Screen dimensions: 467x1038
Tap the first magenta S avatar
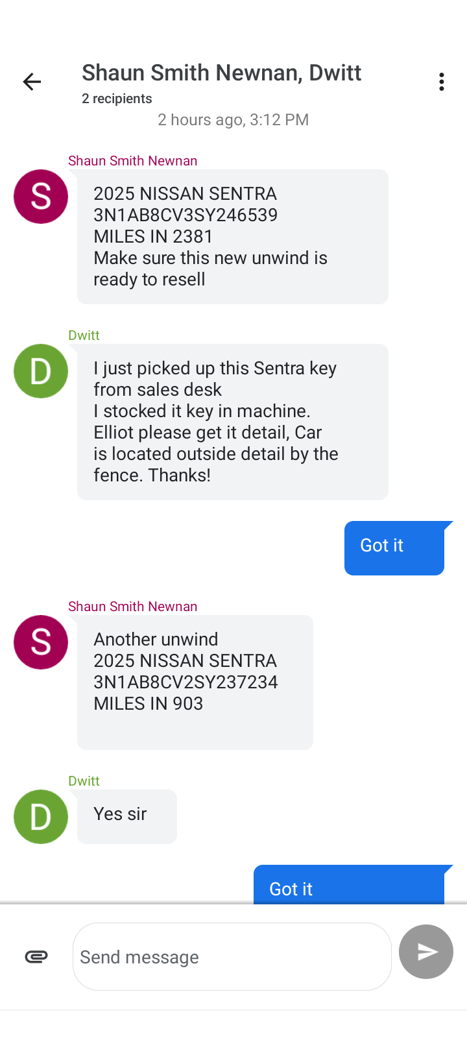click(x=41, y=197)
